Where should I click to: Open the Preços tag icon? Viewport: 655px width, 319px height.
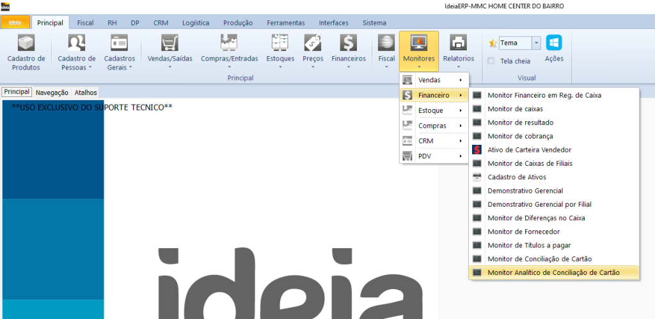tap(313, 43)
